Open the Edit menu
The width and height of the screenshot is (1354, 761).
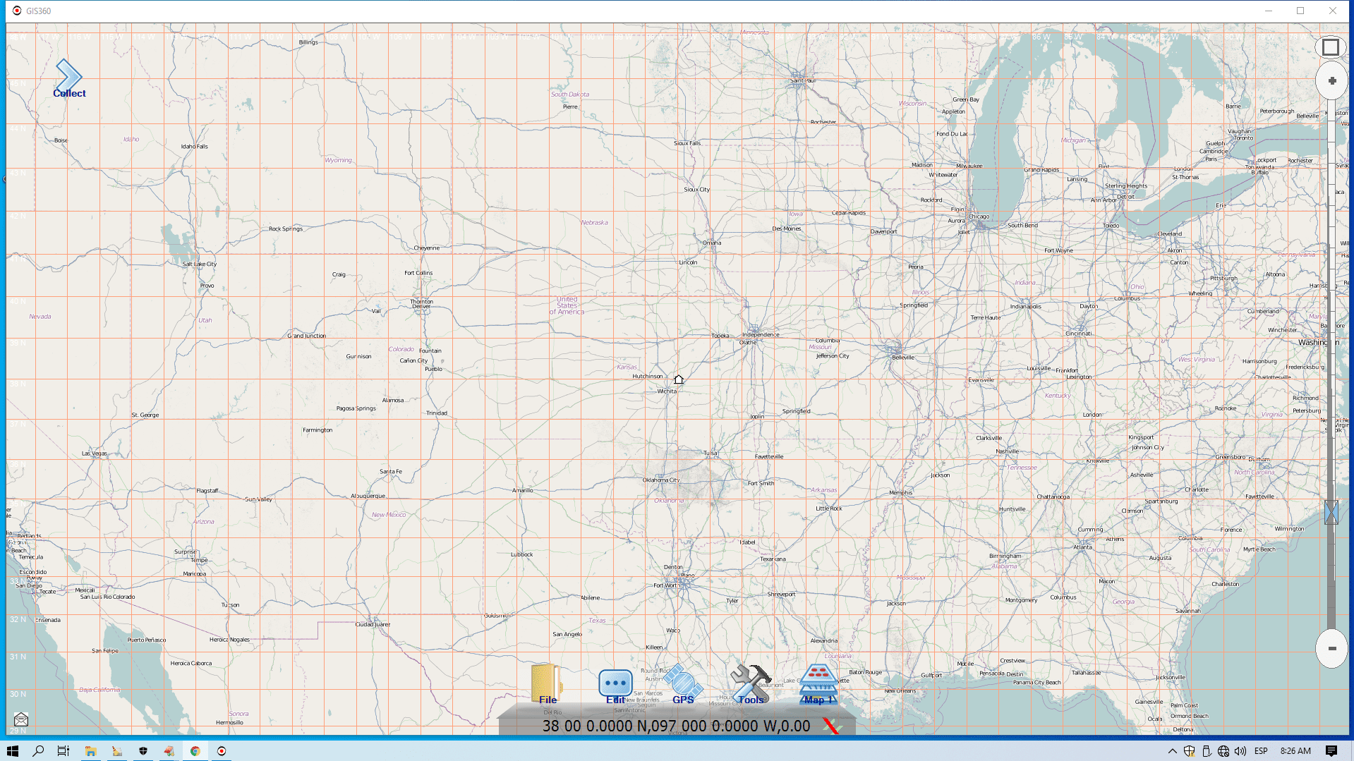615,685
